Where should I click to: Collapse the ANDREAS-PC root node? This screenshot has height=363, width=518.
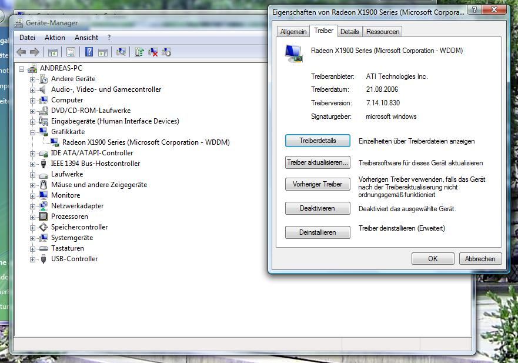tap(22, 69)
